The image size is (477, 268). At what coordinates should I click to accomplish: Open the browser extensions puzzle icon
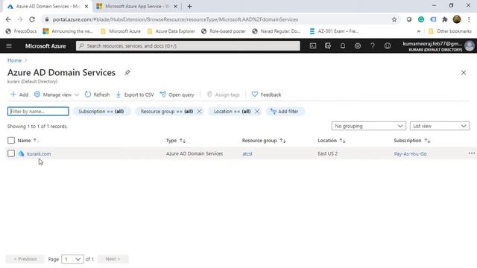[x=445, y=19]
